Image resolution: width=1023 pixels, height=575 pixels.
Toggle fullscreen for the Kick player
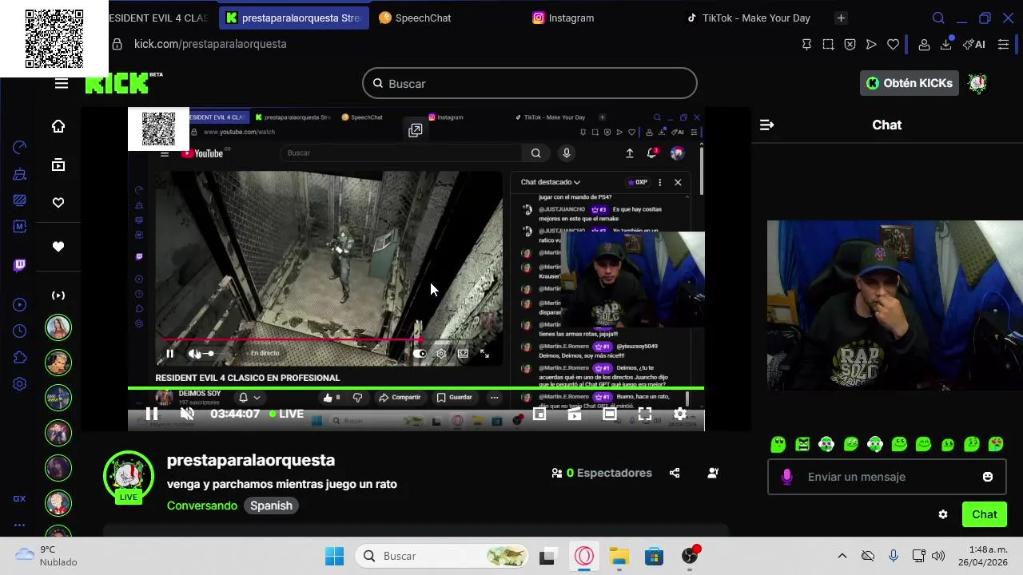point(645,414)
